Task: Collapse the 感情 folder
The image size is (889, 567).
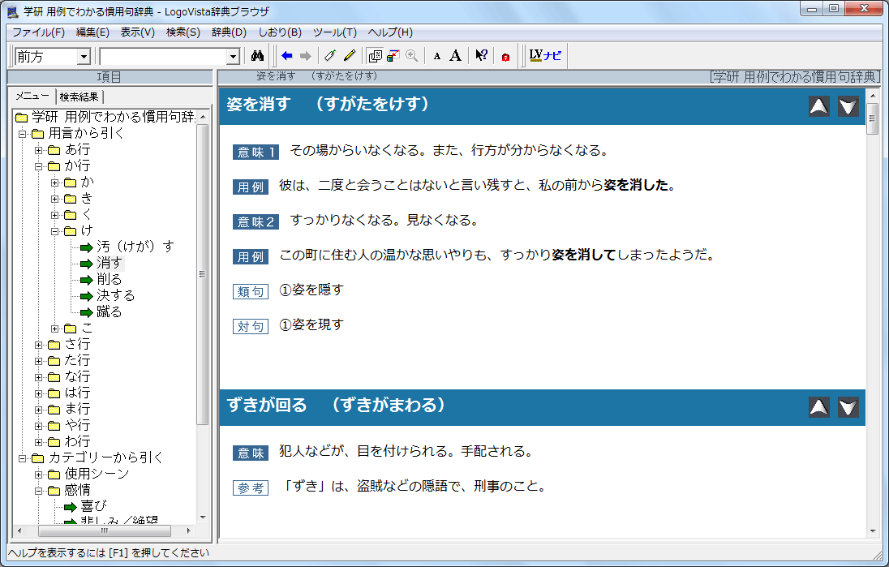Action: 39,491
